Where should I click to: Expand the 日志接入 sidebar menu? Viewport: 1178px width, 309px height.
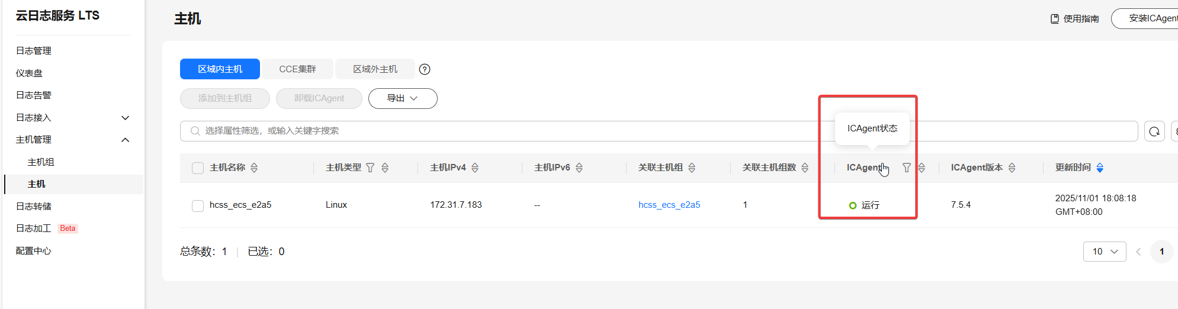125,118
